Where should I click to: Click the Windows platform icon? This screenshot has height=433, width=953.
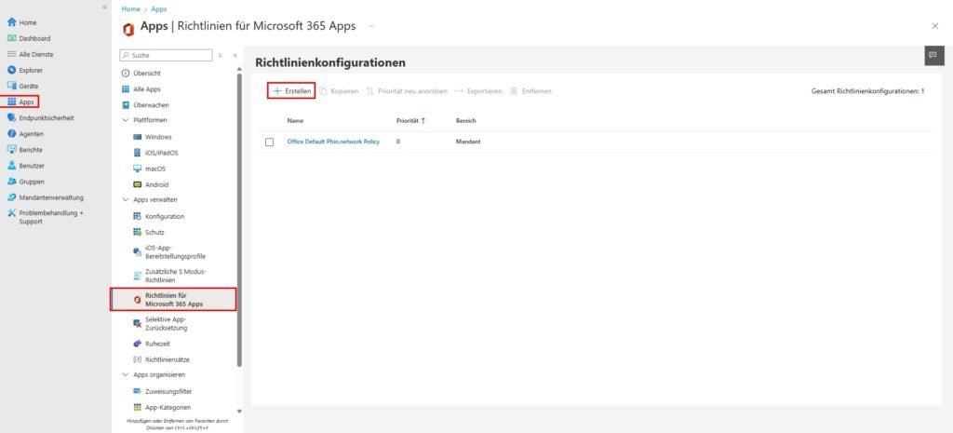pos(137,137)
